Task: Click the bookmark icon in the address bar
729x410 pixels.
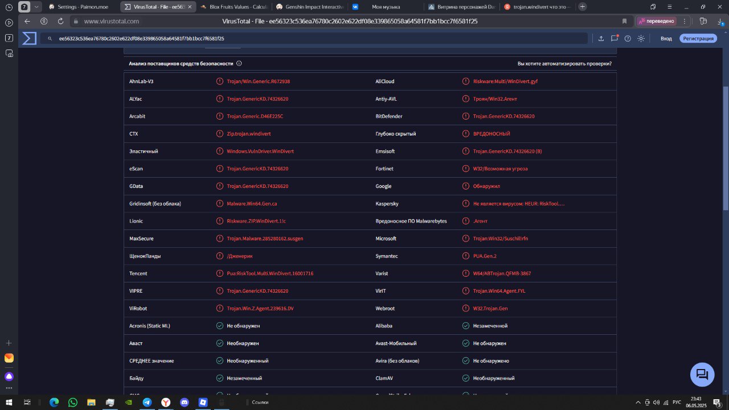Action: pos(624,21)
